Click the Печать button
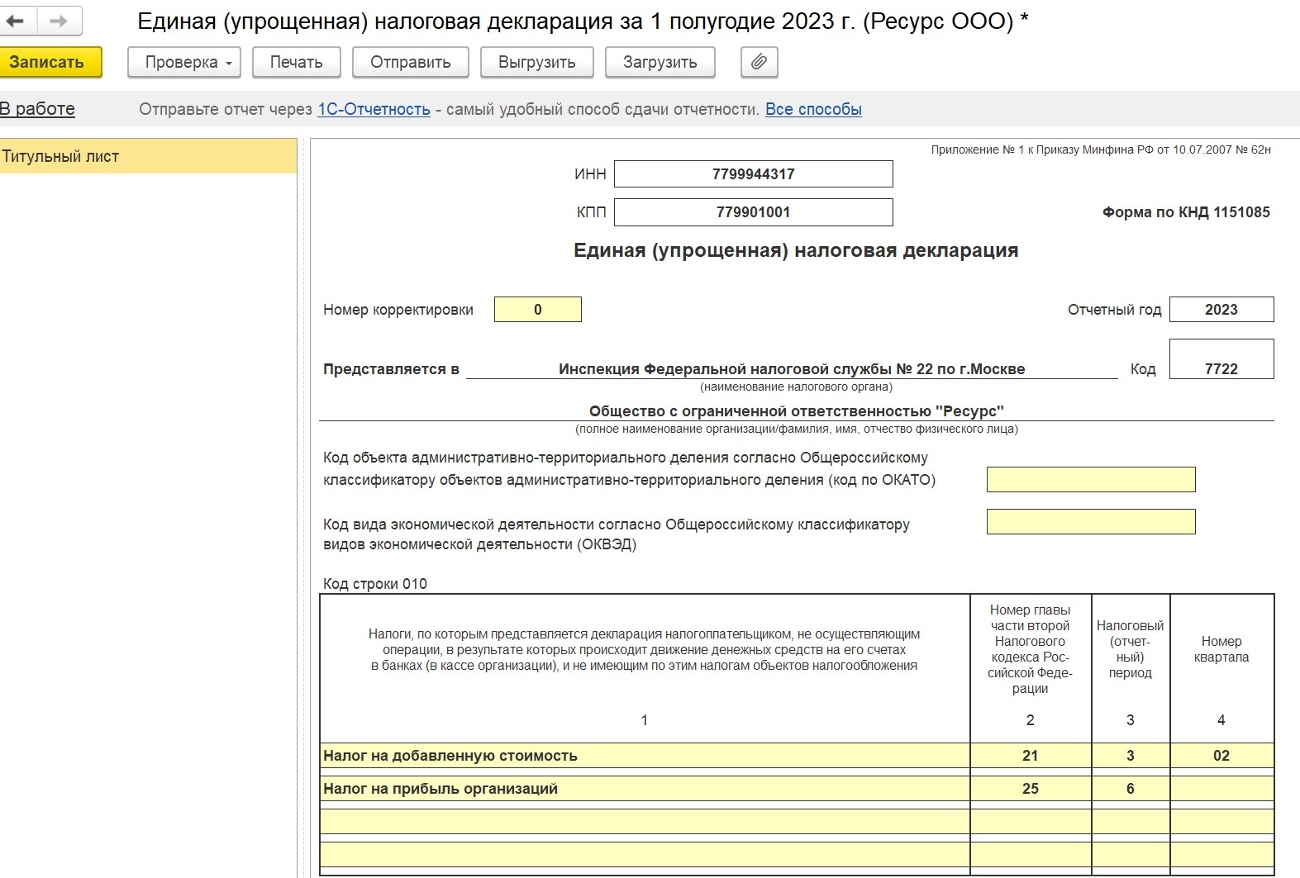Screen dimensions: 1300x878 296,62
